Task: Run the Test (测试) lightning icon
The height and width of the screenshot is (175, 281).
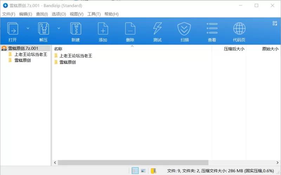Action: pos(157,29)
